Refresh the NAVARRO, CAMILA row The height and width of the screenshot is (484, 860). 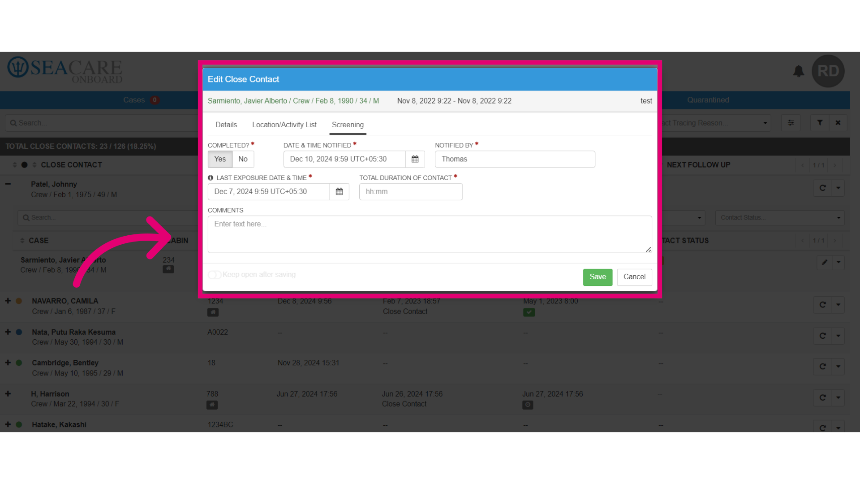[x=822, y=305]
